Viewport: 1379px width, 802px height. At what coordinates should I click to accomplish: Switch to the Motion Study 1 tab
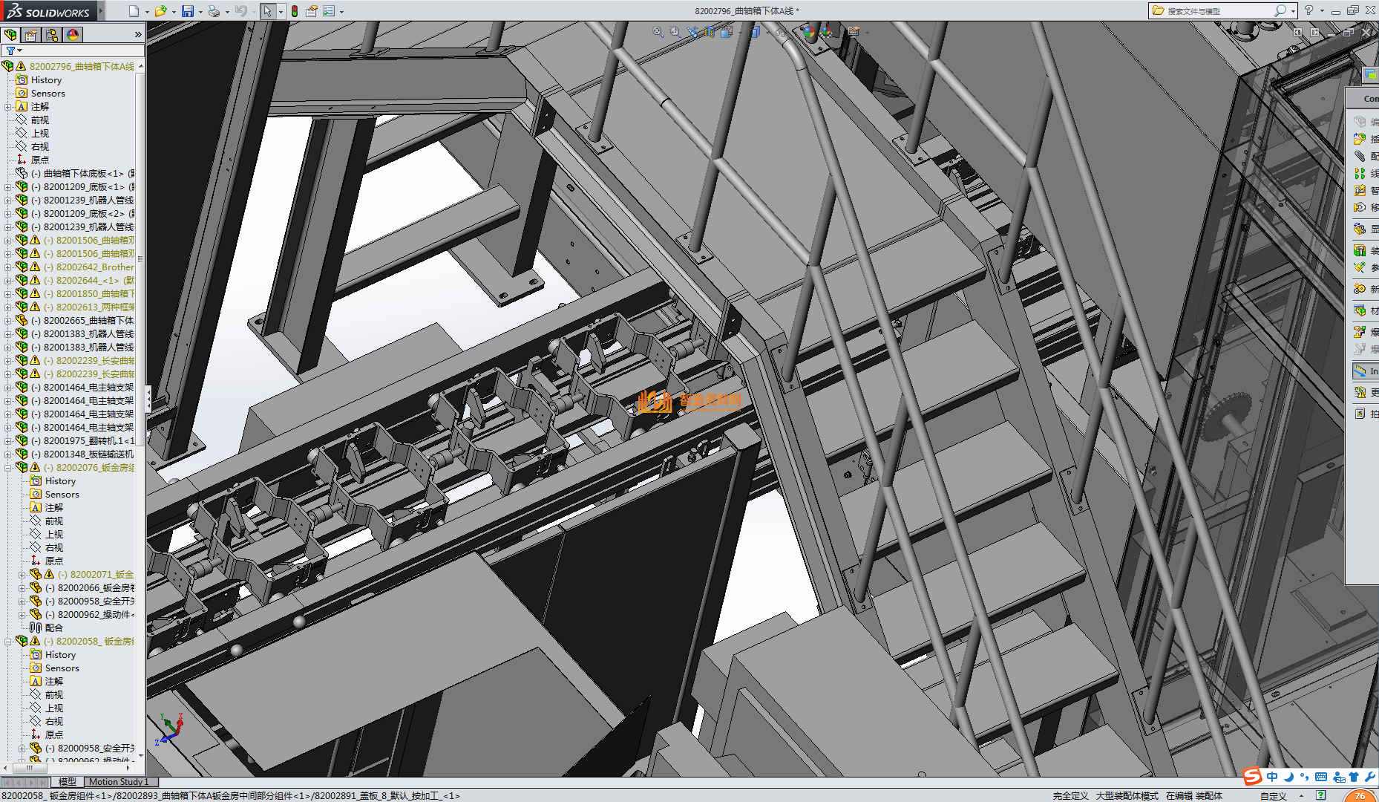click(119, 782)
